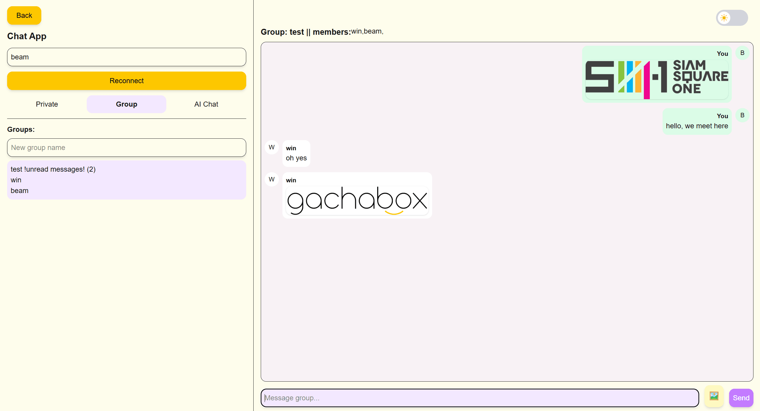This screenshot has width=760, height=411.
Task: Focus the username field containing beam
Action: point(127,57)
